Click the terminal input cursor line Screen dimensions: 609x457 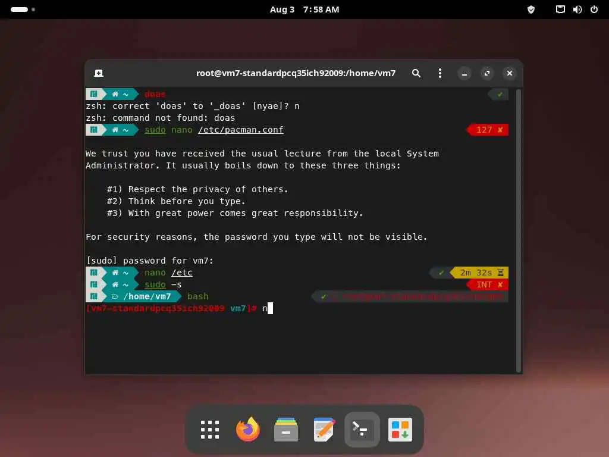(180, 309)
